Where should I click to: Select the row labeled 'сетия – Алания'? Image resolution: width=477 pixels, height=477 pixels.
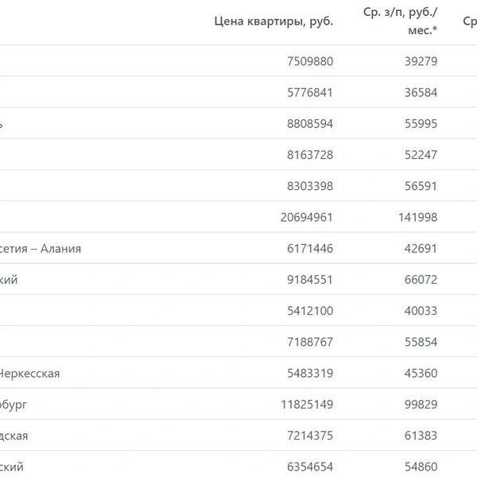[x=238, y=249]
